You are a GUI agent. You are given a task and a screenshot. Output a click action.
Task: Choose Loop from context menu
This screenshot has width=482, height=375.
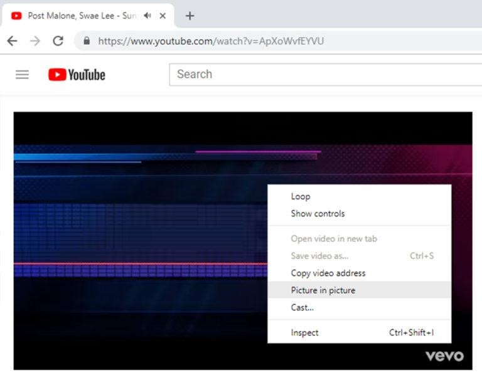360,196
